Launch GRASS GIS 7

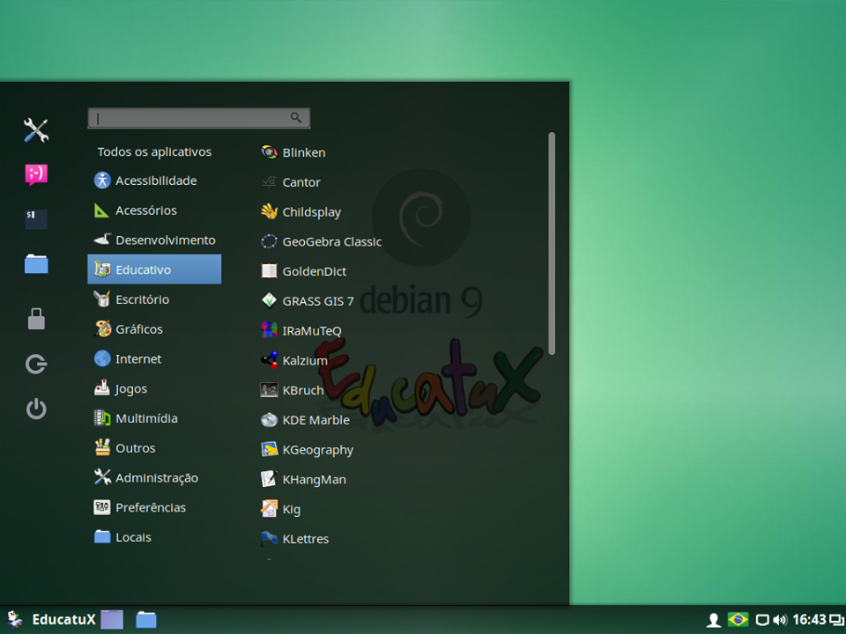click(x=307, y=301)
